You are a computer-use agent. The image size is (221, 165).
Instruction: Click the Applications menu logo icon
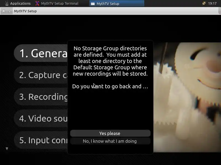(x=7, y=3)
